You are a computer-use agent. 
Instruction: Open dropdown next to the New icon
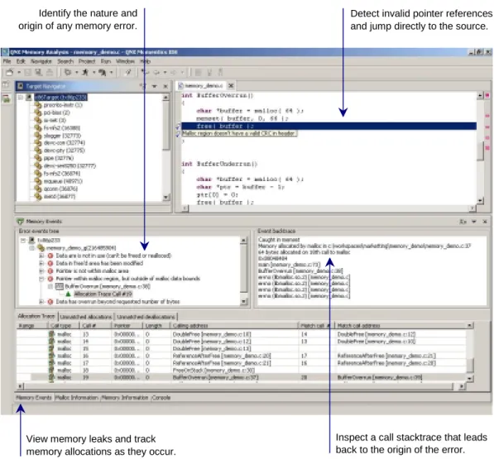[x=18, y=73]
